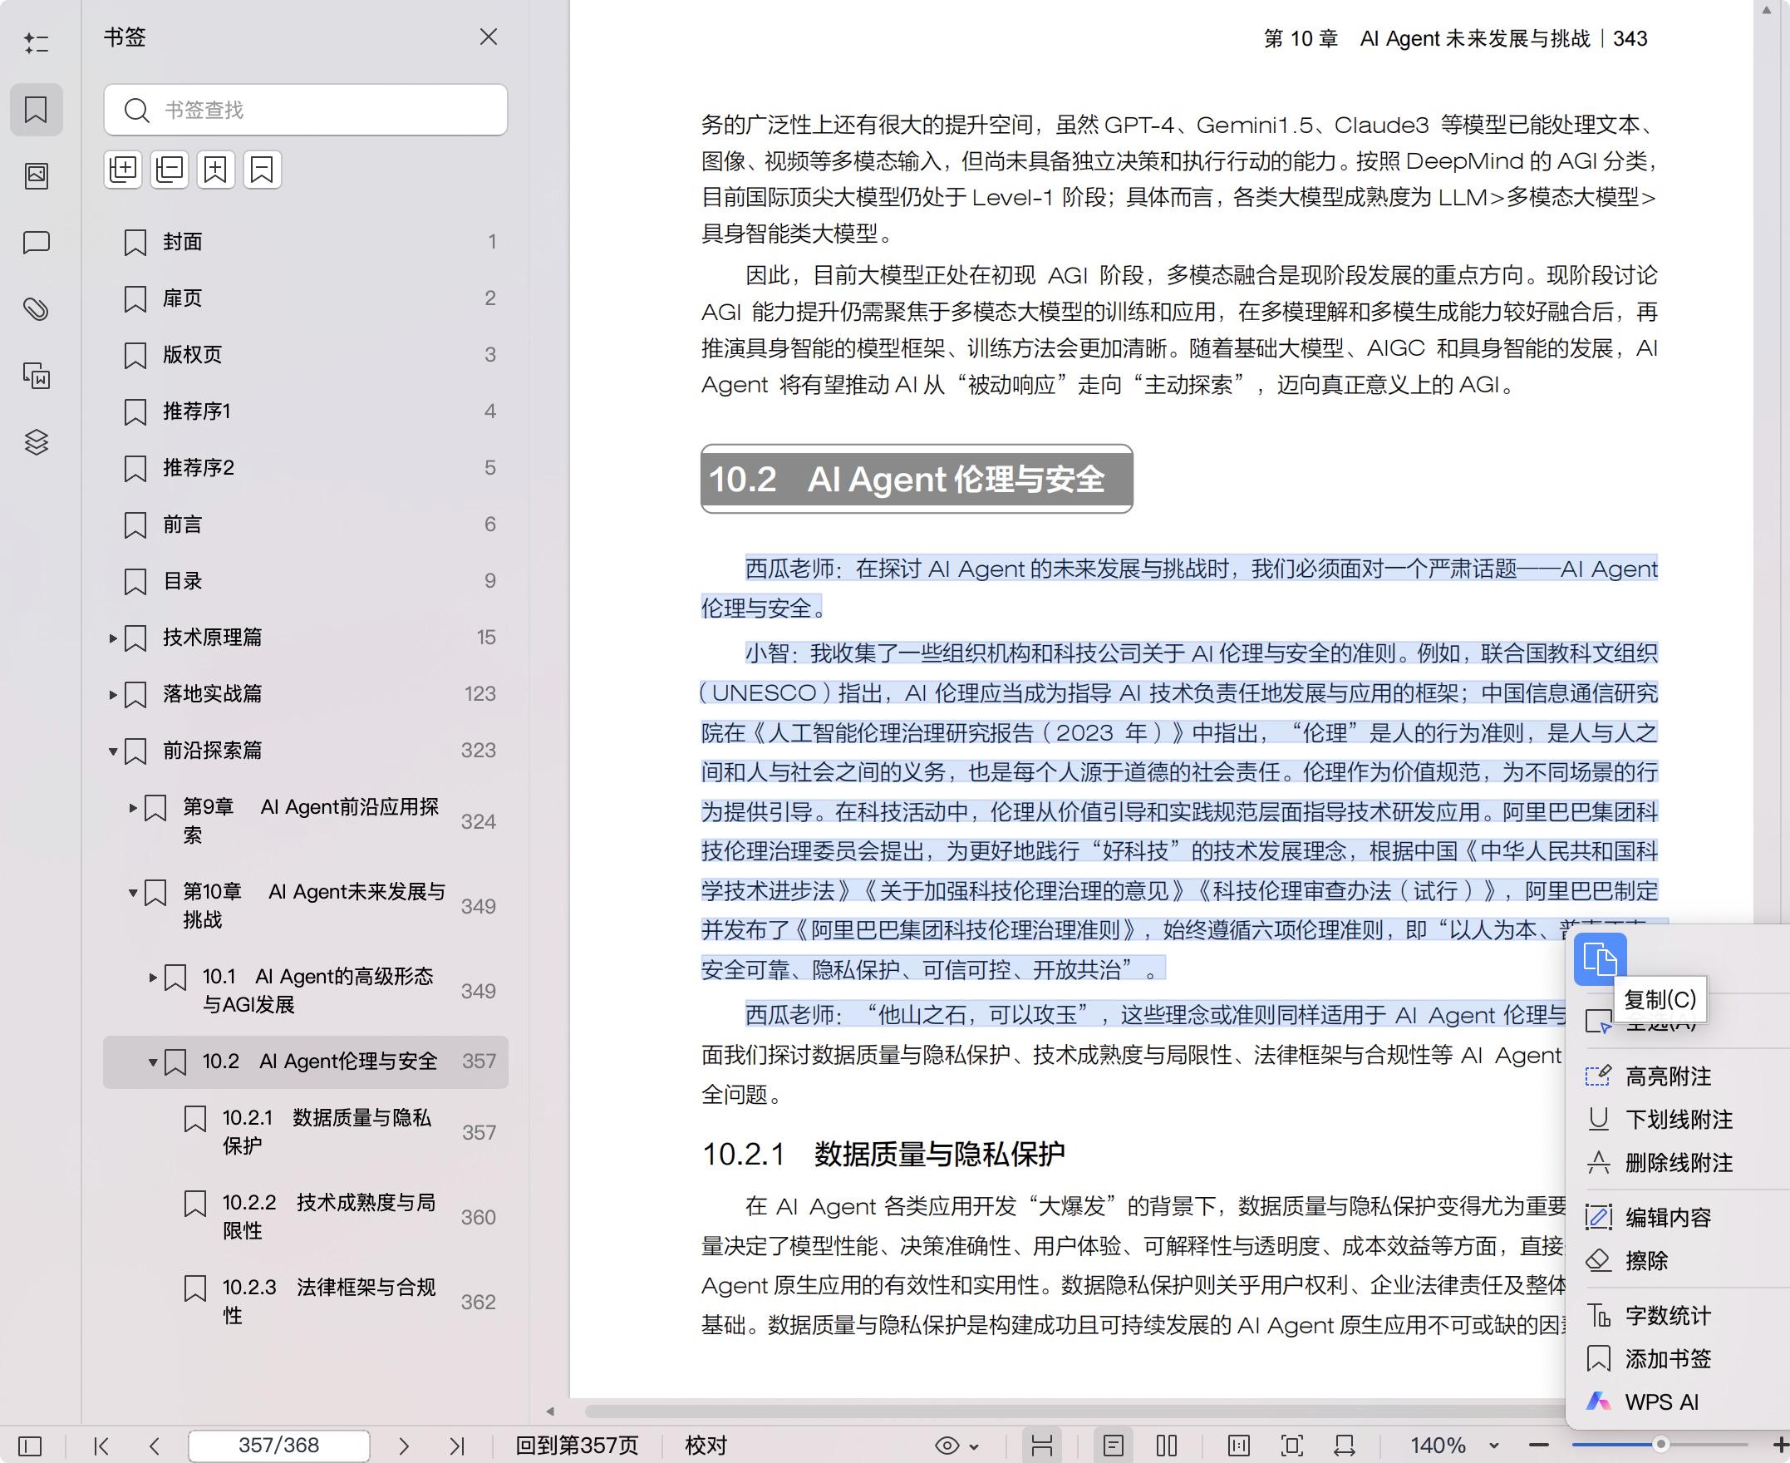Collapse 10.2 AI Agent伦理与安全 bookmark
Screen dimensions: 1790x1463
tap(152, 1062)
